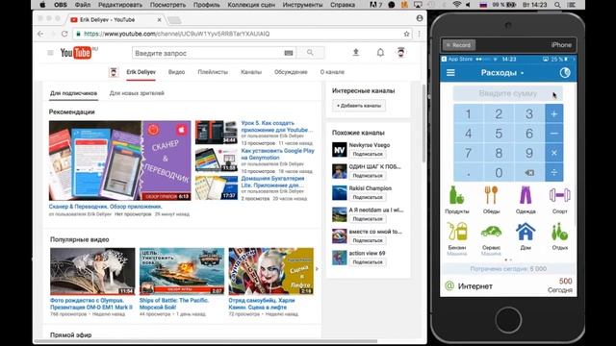Switch to the Обсуждение channel tab
Image resolution: width=616 pixels, height=346 pixels.
click(291, 72)
